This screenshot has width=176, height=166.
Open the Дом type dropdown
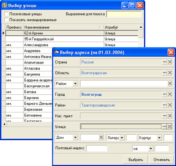[x=75, y=137]
